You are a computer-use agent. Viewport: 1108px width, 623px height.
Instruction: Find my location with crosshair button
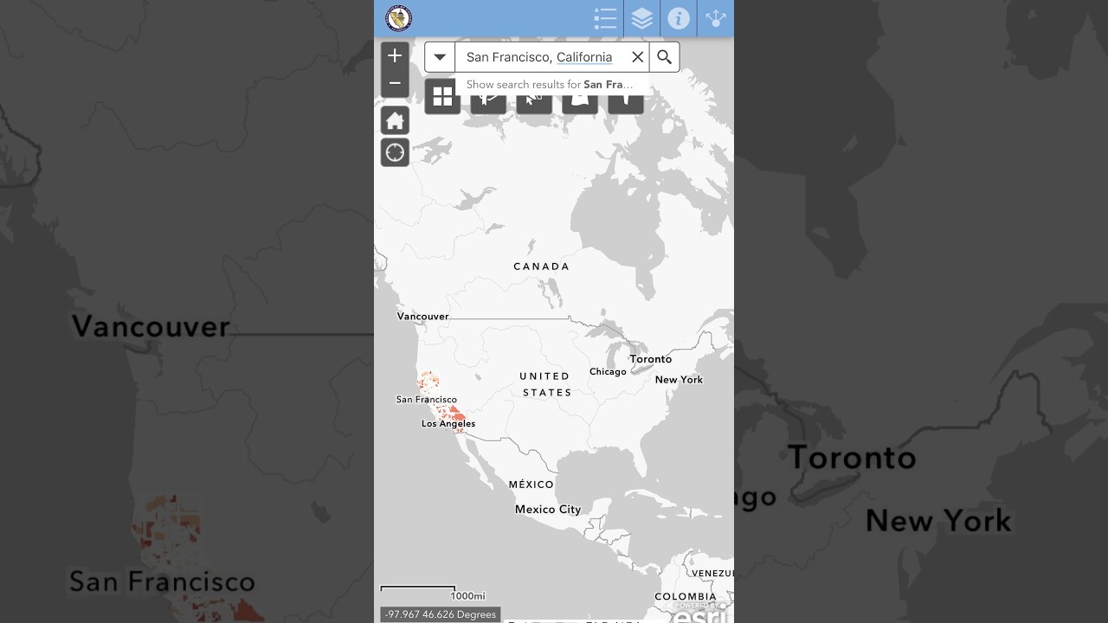click(x=395, y=152)
